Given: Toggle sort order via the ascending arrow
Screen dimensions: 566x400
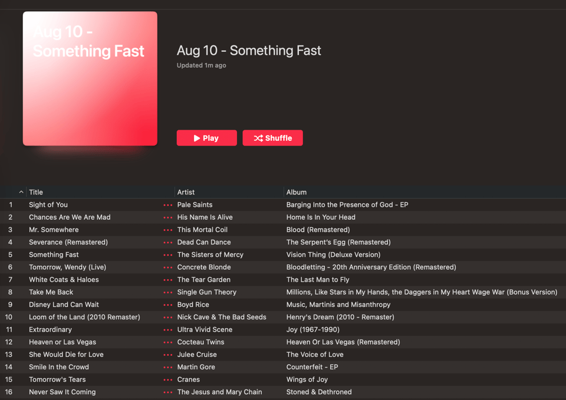Looking at the screenshot, I should pyautogui.click(x=21, y=192).
